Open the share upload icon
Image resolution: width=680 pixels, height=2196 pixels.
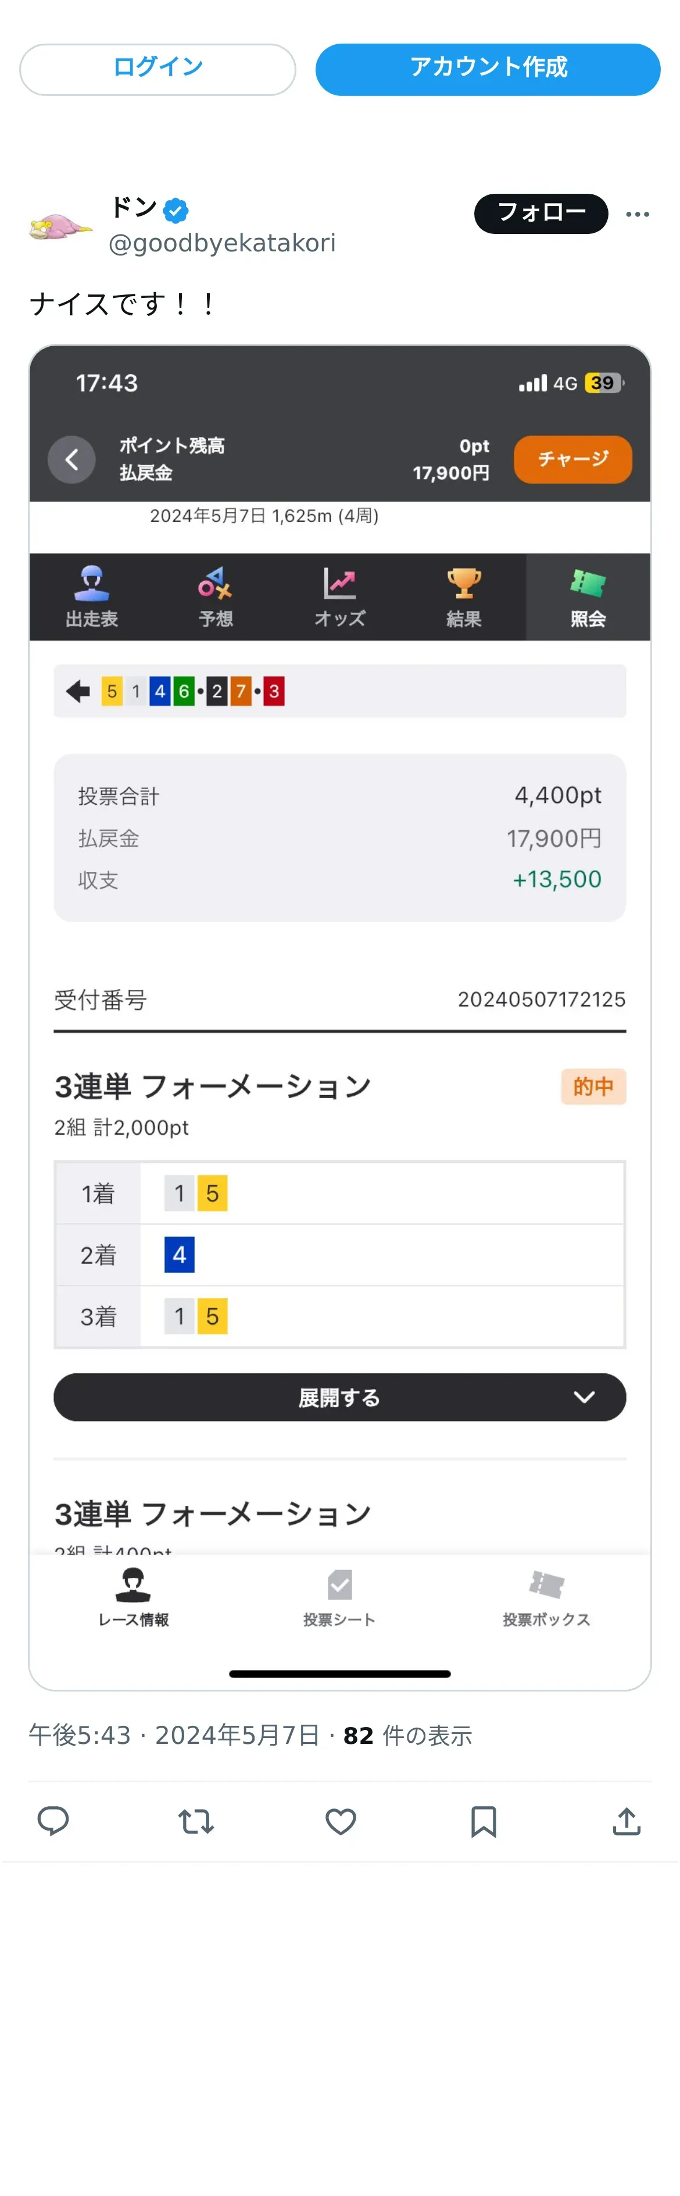(627, 1821)
